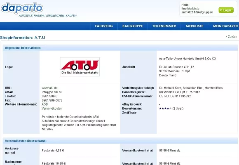Click the Merkliste text in header box
Image resolution: width=239 pixels, height=165 pixels.
click(x=193, y=9)
